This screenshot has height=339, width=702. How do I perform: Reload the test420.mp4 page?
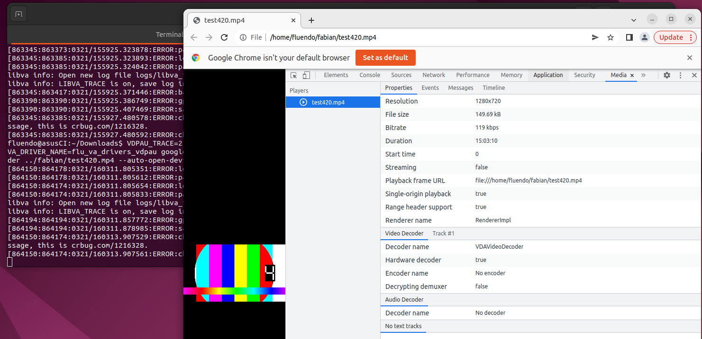tap(224, 37)
